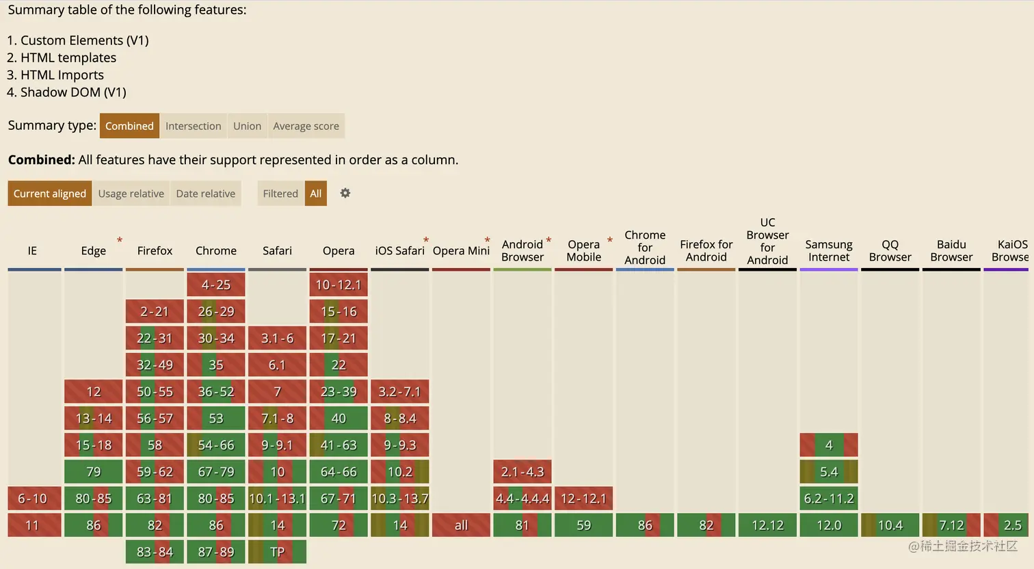Click the Opera Mini column header
Viewport: 1034px width, 569px height.
click(x=461, y=250)
